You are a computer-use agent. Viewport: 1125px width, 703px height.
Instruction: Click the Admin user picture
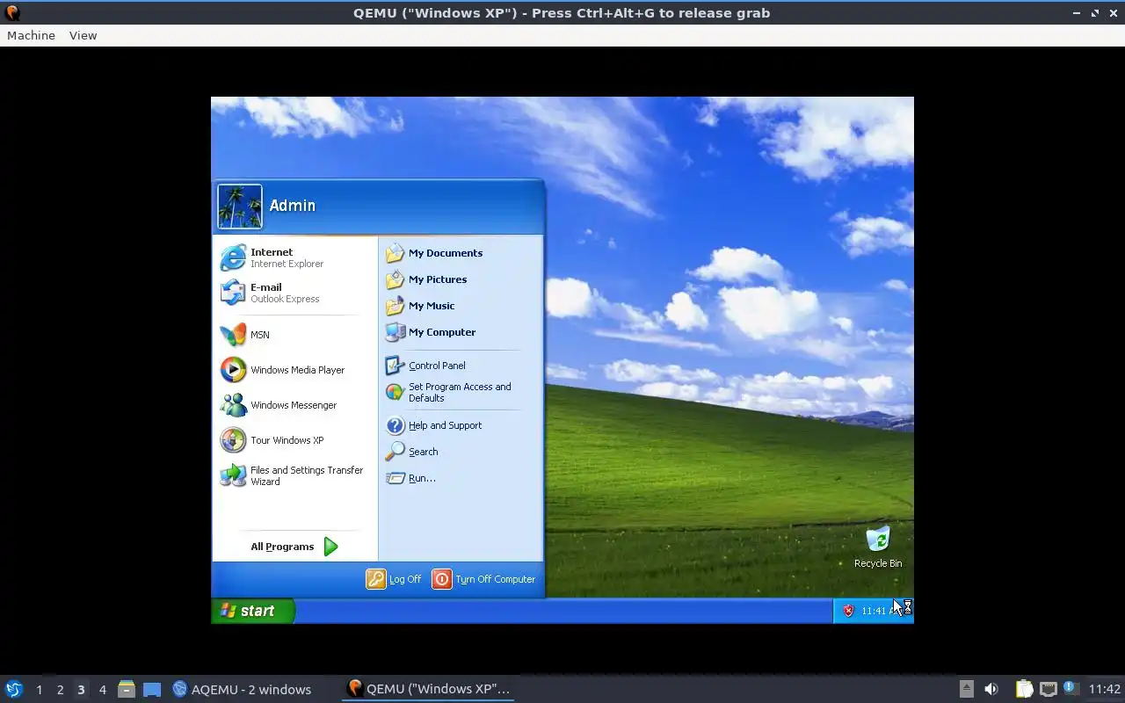[x=240, y=207]
